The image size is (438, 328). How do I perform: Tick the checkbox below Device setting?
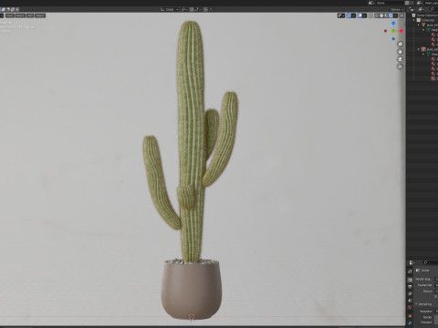click(435, 296)
